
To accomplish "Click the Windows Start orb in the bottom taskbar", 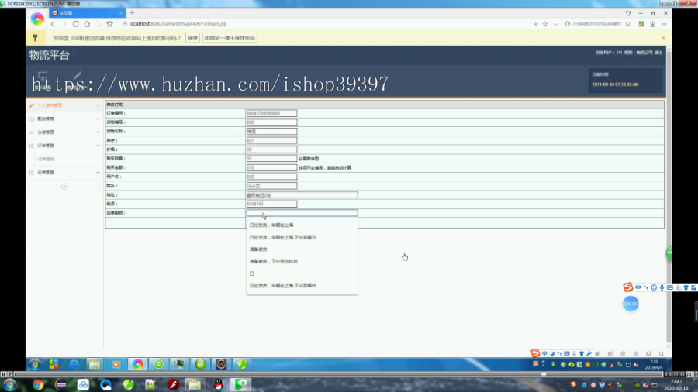I will coord(10,385).
